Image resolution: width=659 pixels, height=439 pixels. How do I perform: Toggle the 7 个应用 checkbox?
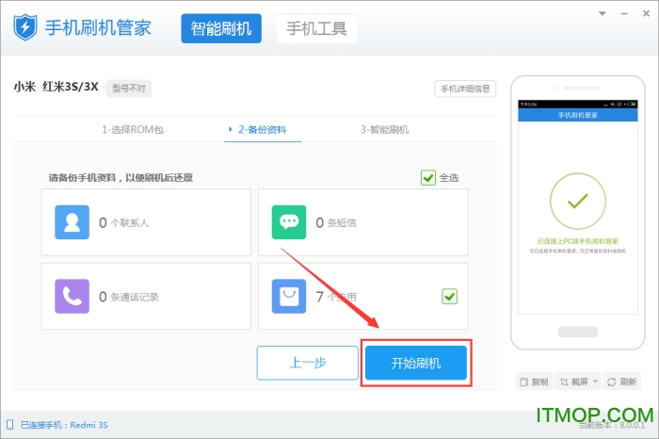pos(450,297)
